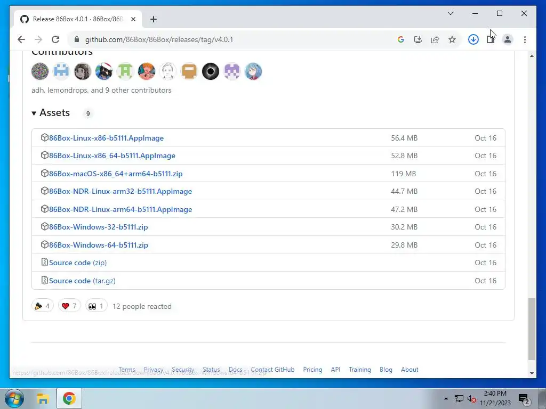The height and width of the screenshot is (409, 546).
Task: Click Chrome icon in the taskbar
Action: coord(69,398)
